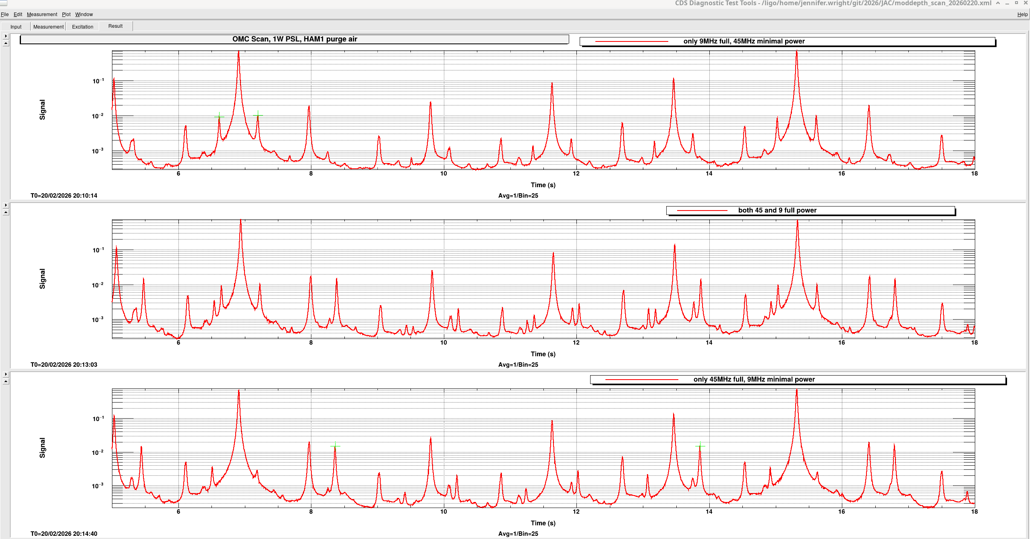This screenshot has height=539, width=1030.
Task: Open the Measurement menu in menu bar
Action: coord(42,14)
